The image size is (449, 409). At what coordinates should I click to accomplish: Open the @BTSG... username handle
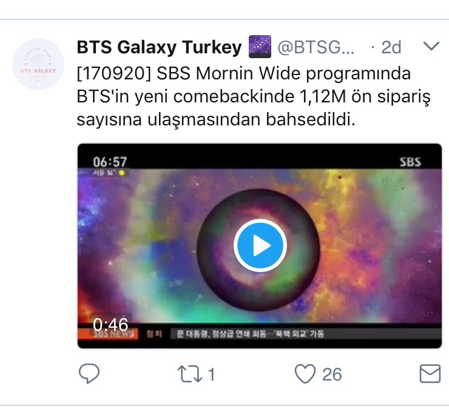(x=316, y=47)
